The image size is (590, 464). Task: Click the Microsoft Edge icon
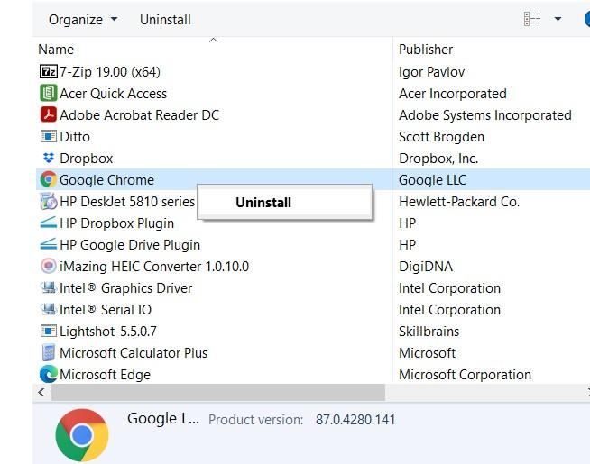coord(48,374)
